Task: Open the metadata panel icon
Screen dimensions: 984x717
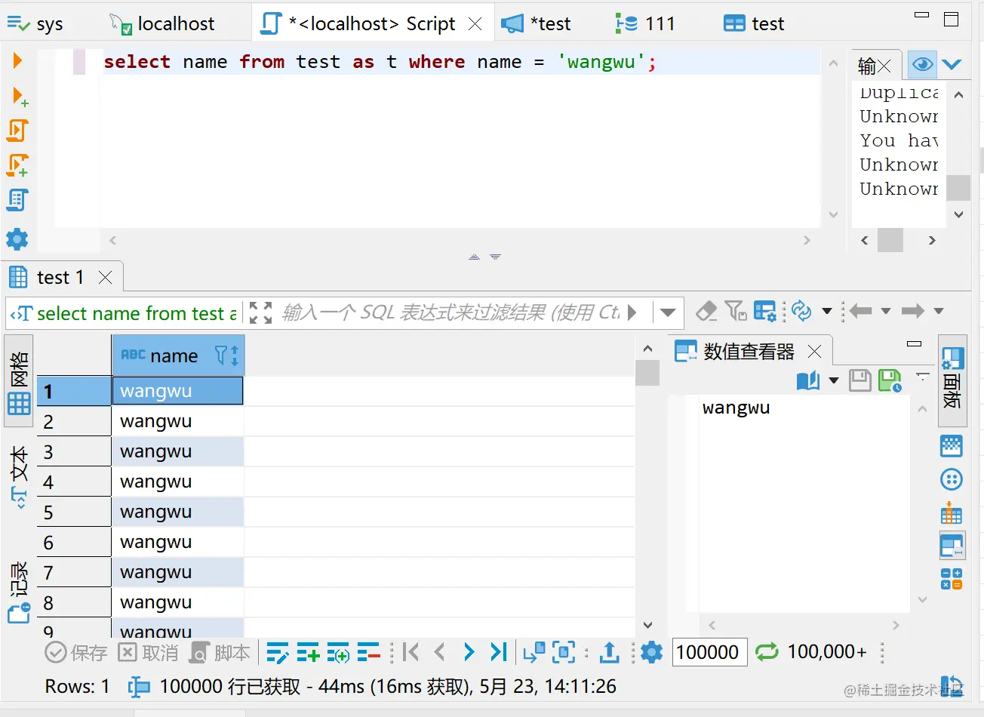Action: (x=952, y=446)
